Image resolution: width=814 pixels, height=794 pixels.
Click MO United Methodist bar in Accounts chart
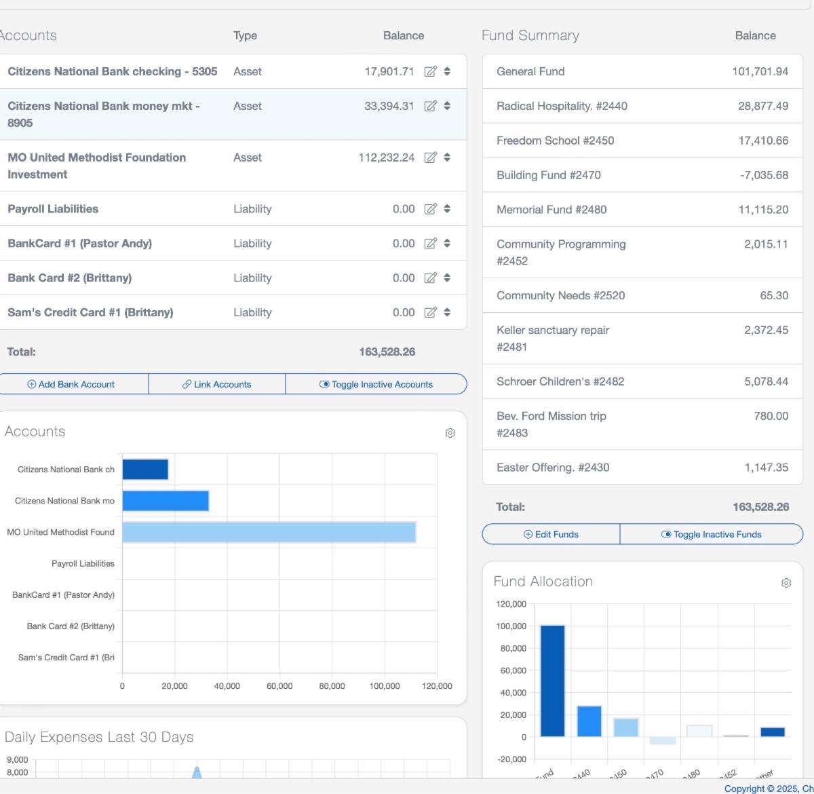269,533
